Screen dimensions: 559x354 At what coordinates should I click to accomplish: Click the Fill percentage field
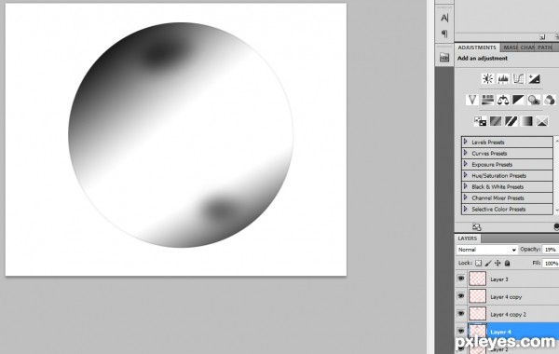click(x=551, y=264)
